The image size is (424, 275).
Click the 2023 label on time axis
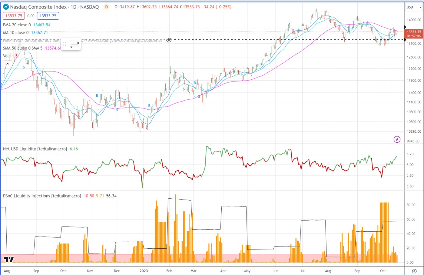144,271
